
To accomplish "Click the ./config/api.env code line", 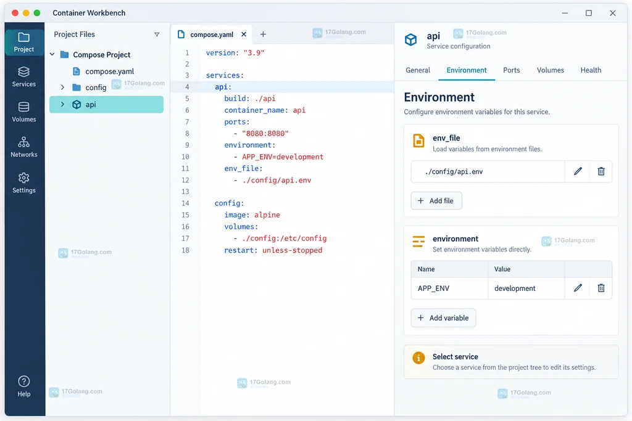I will click(272, 181).
